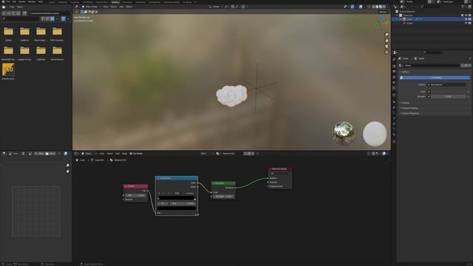Image resolution: width=473 pixels, height=266 pixels.
Task: Select the blue ColorRamp node header
Action: point(177,178)
